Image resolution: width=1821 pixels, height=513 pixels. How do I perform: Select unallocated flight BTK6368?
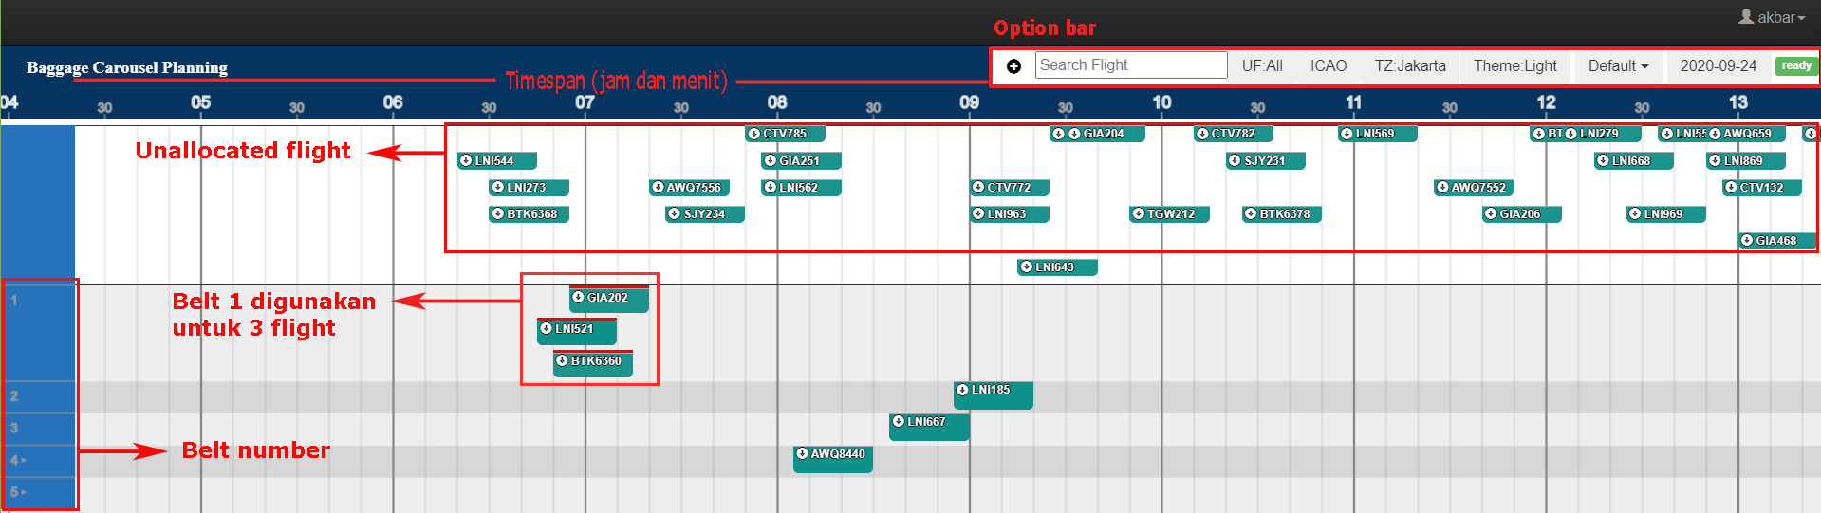[x=529, y=214]
